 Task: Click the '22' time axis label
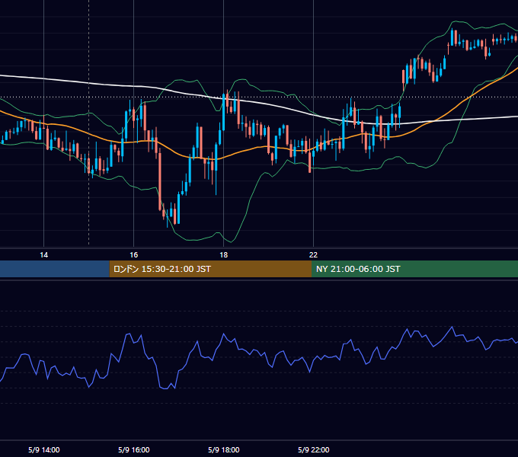pyautogui.click(x=313, y=255)
